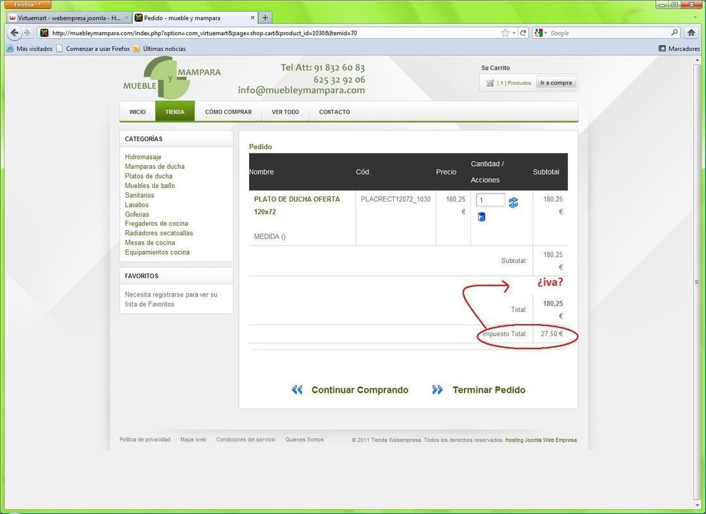The height and width of the screenshot is (514, 706).
Task: Click the PLACRECT12072_1030 product code
Action: [x=395, y=199]
